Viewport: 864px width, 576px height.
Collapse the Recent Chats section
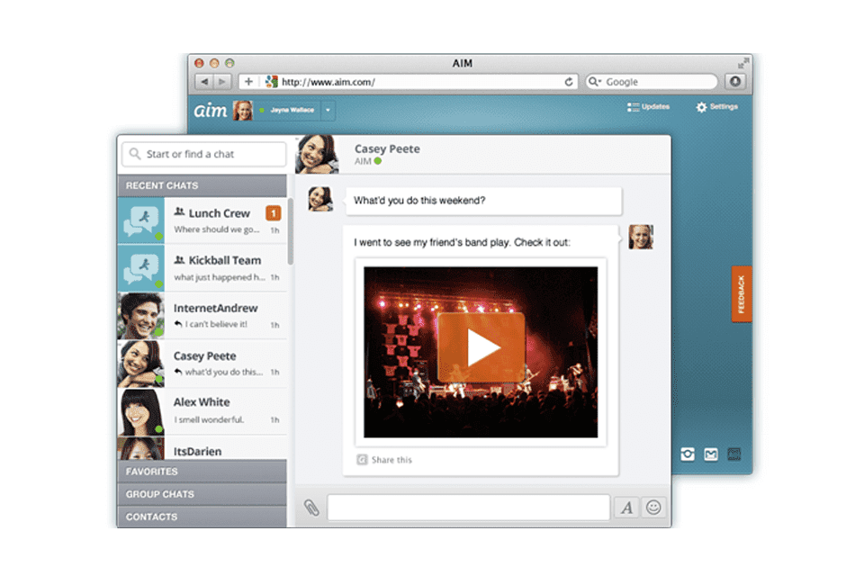202,185
